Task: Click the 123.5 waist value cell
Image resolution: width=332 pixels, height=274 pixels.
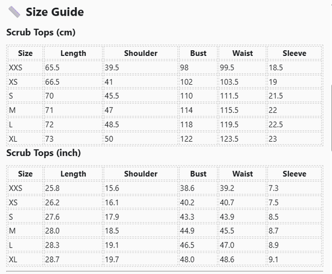Action: (229, 138)
